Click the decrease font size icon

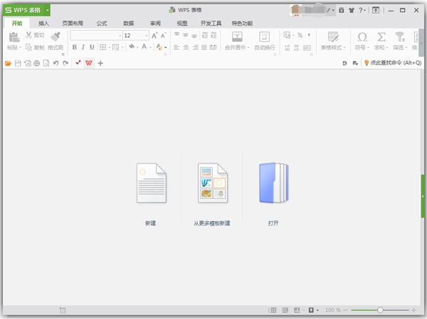coord(163,36)
